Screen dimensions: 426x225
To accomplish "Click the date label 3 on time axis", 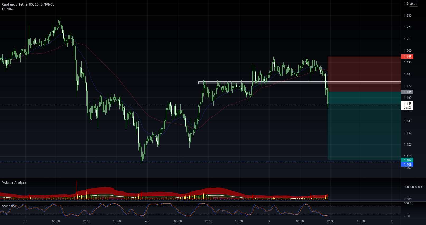I will click(x=391, y=221).
